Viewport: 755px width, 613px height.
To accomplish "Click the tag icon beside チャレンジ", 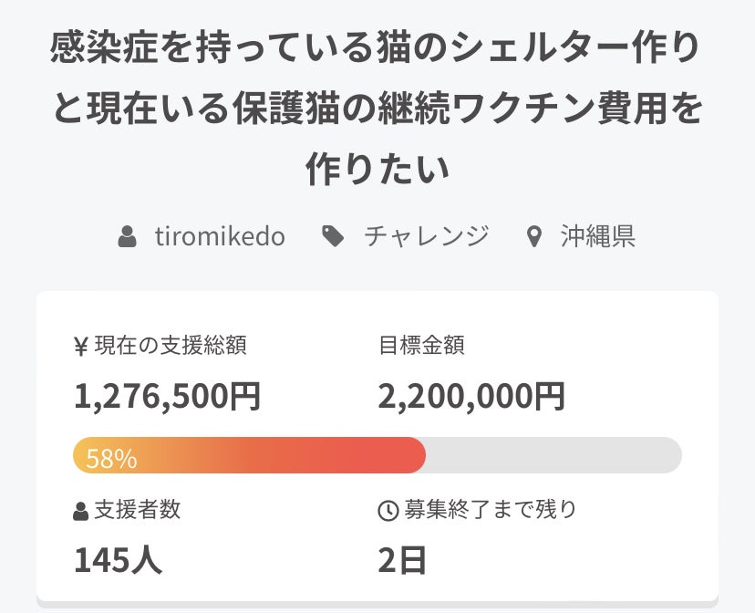I will pyautogui.click(x=334, y=237).
